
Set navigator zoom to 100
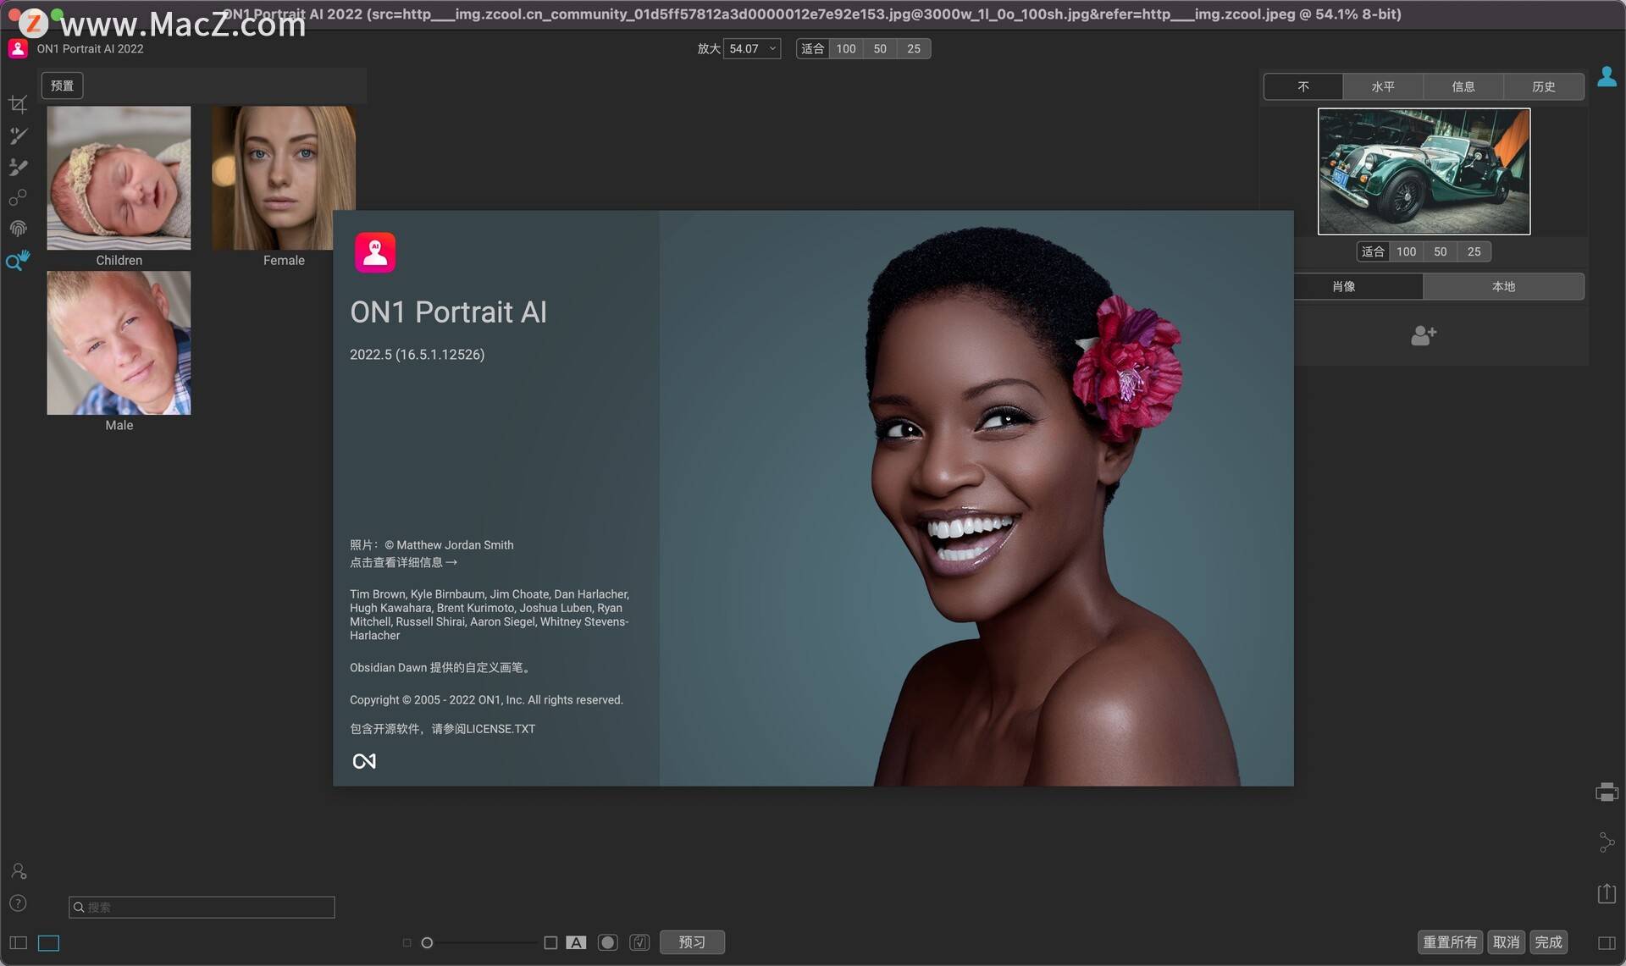tap(1407, 251)
